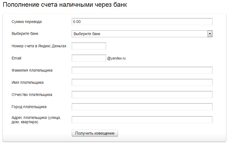229x144 pixels.
Task: Click the Адрес плательщика (улица, дом, квартира) label
Action: point(36,120)
